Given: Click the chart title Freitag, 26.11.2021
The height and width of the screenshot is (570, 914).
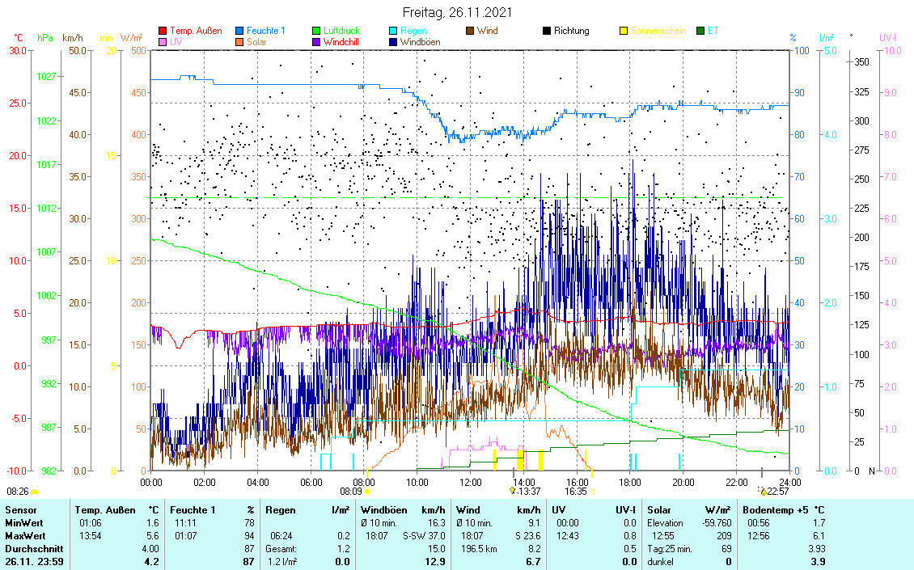Looking at the screenshot, I should [x=457, y=13].
